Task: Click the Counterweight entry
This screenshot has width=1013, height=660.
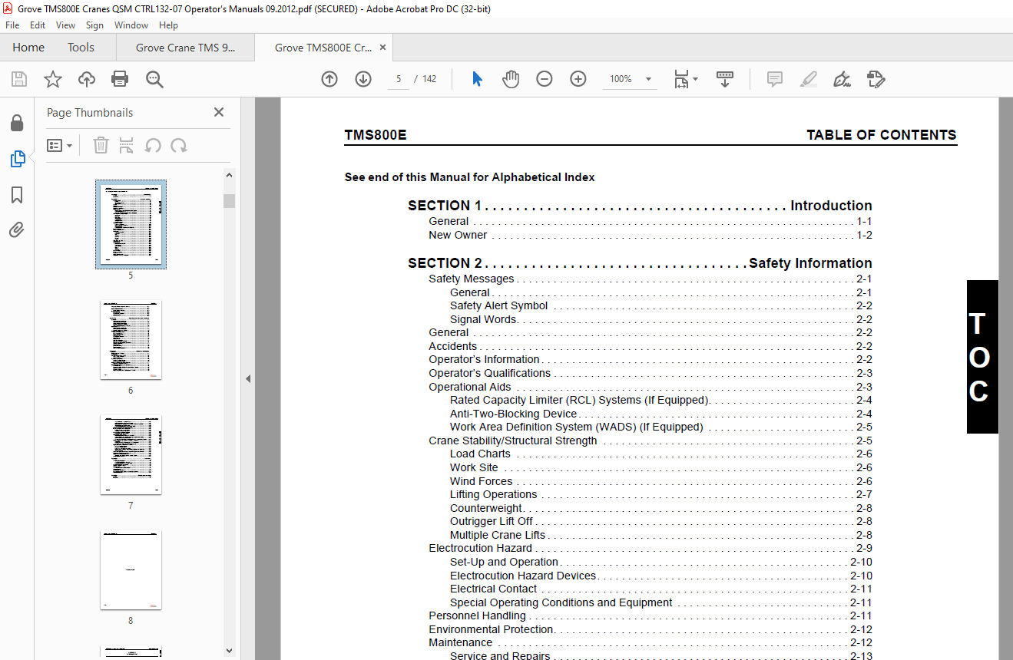Action: [x=661, y=508]
